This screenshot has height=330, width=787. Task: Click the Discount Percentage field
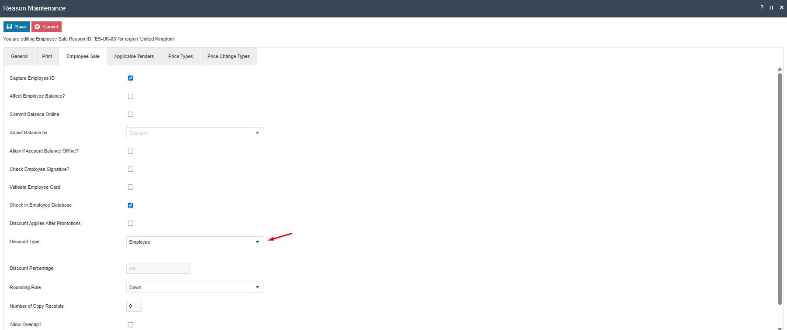(x=158, y=269)
